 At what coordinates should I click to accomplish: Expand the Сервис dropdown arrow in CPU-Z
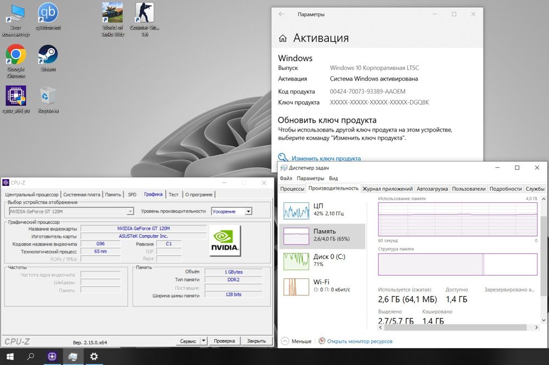point(204,340)
